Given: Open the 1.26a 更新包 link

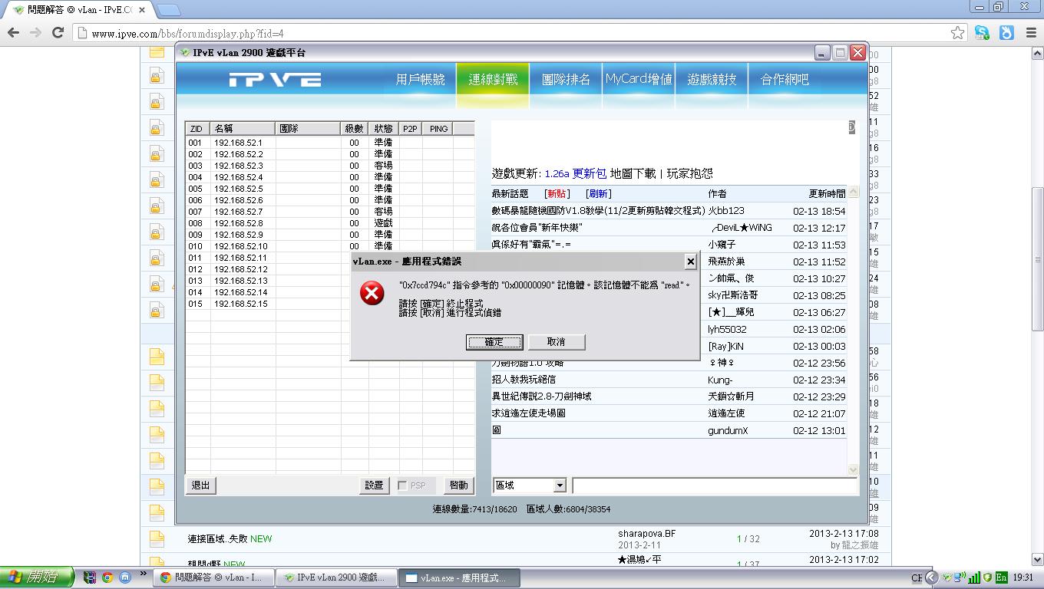Looking at the screenshot, I should tap(575, 174).
